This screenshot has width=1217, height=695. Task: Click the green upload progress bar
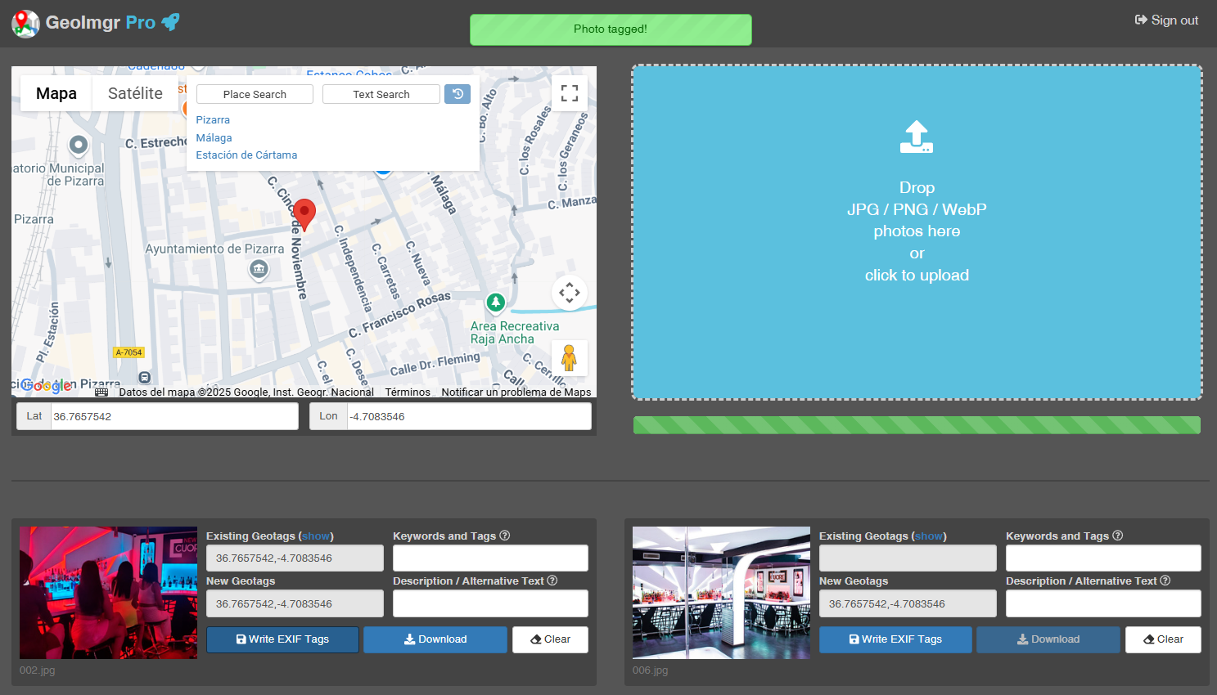tap(917, 424)
